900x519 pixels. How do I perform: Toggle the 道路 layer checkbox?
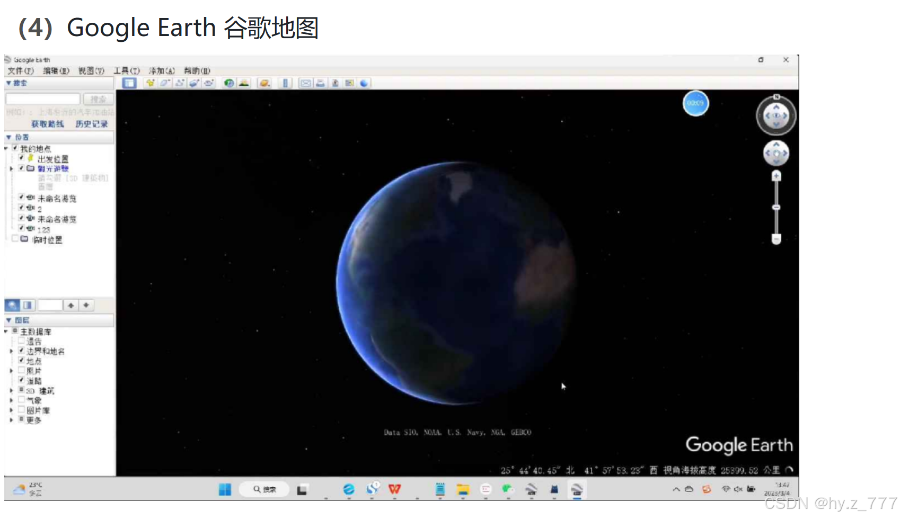(22, 380)
